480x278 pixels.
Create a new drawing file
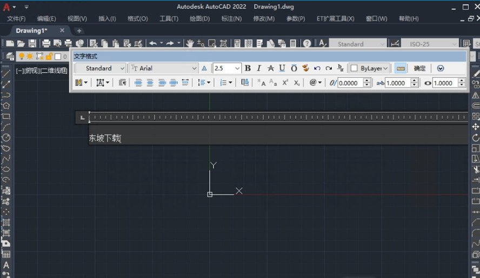pyautogui.click(x=10, y=43)
